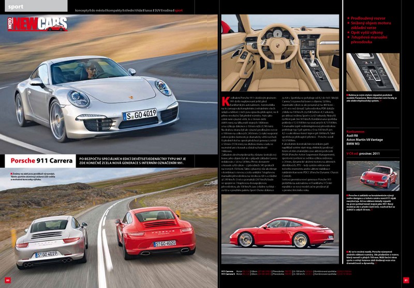Click the "Porsche 911 Carrera" headline
414x288 pixels.
(41, 161)
